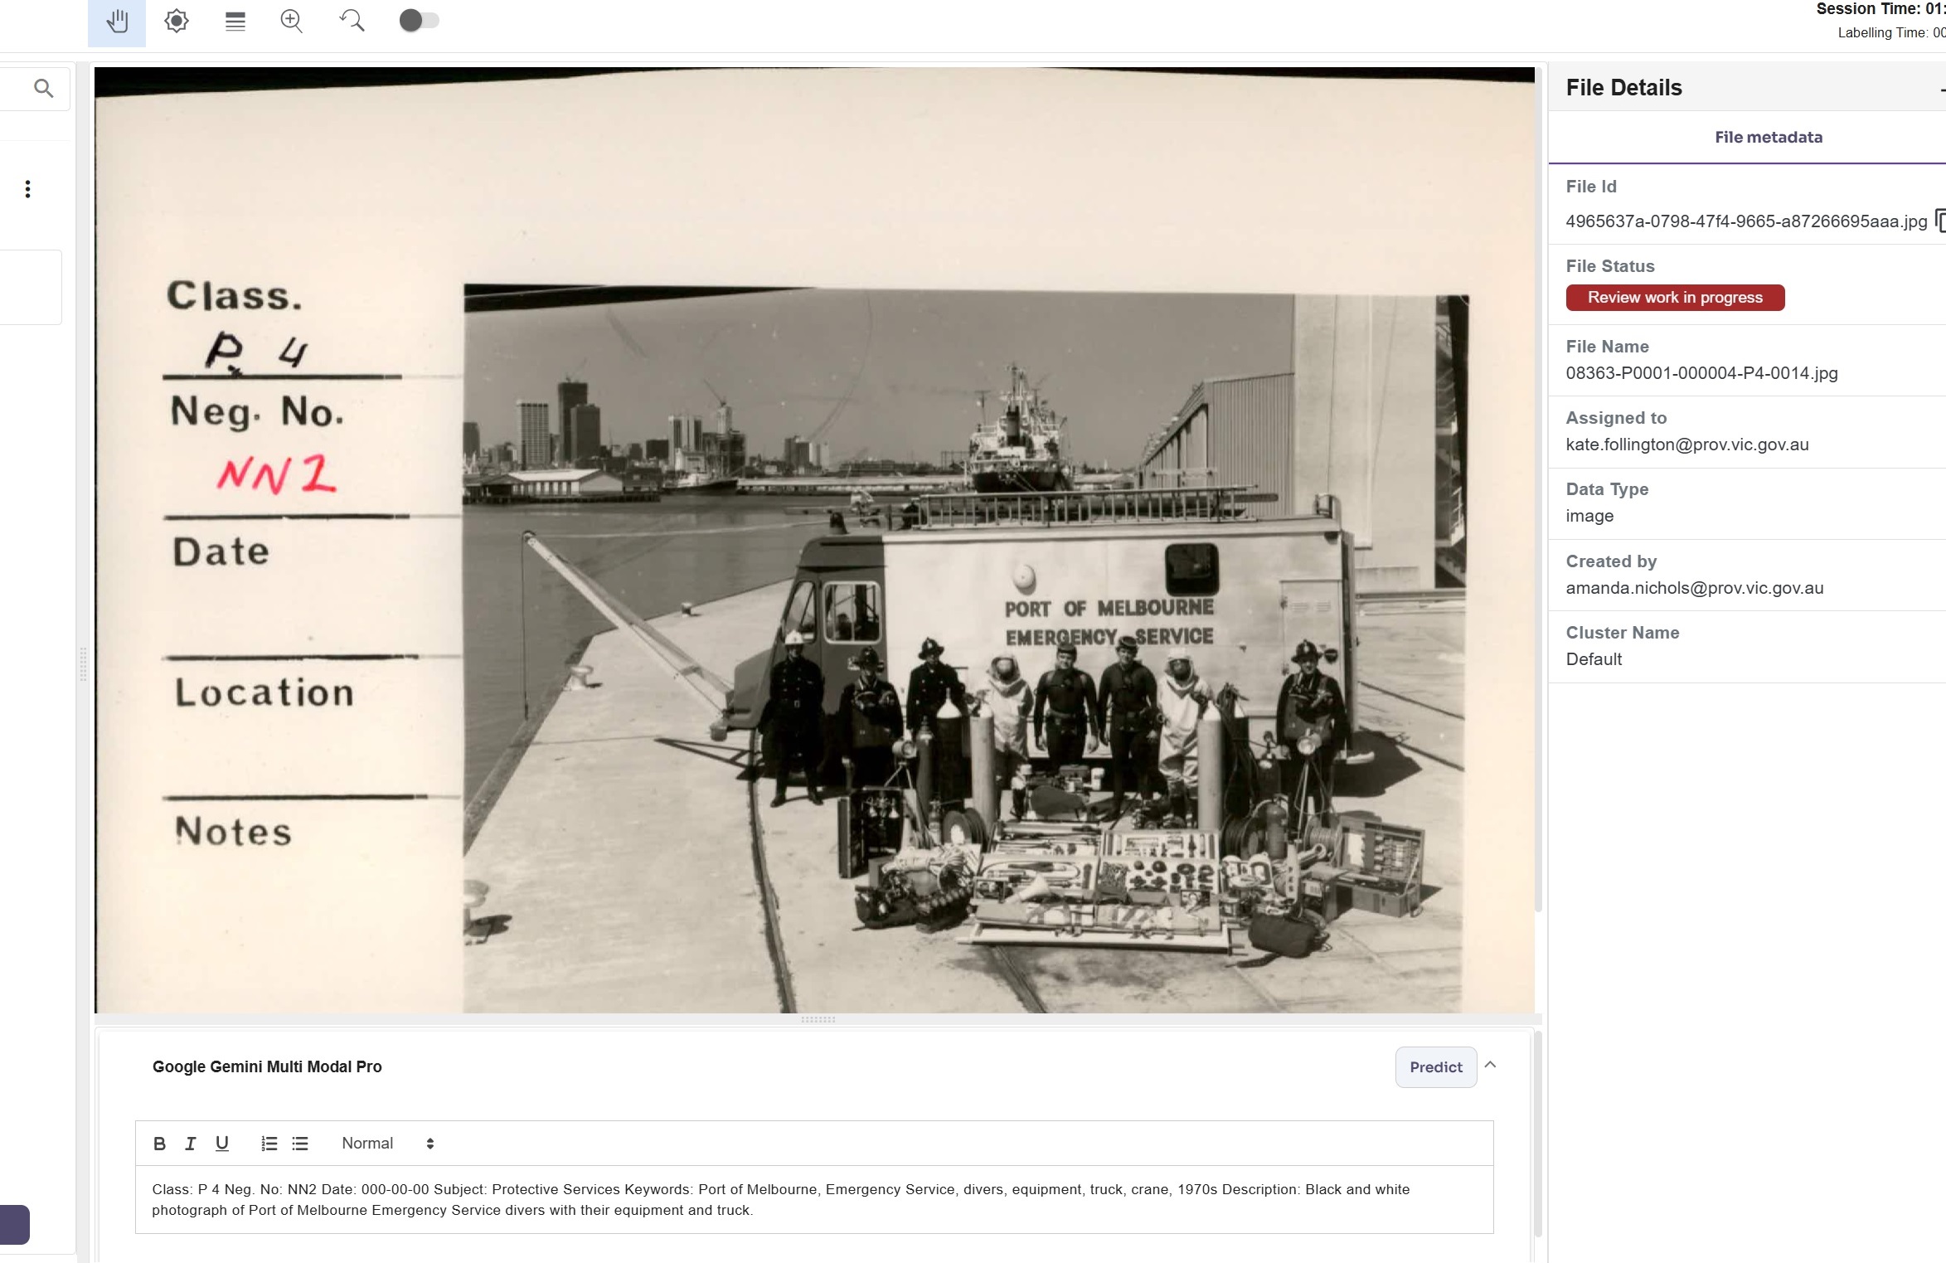Grab the image viewer vertical scrollbar
Viewport: 1946px width, 1263px height.
pos(1538,489)
